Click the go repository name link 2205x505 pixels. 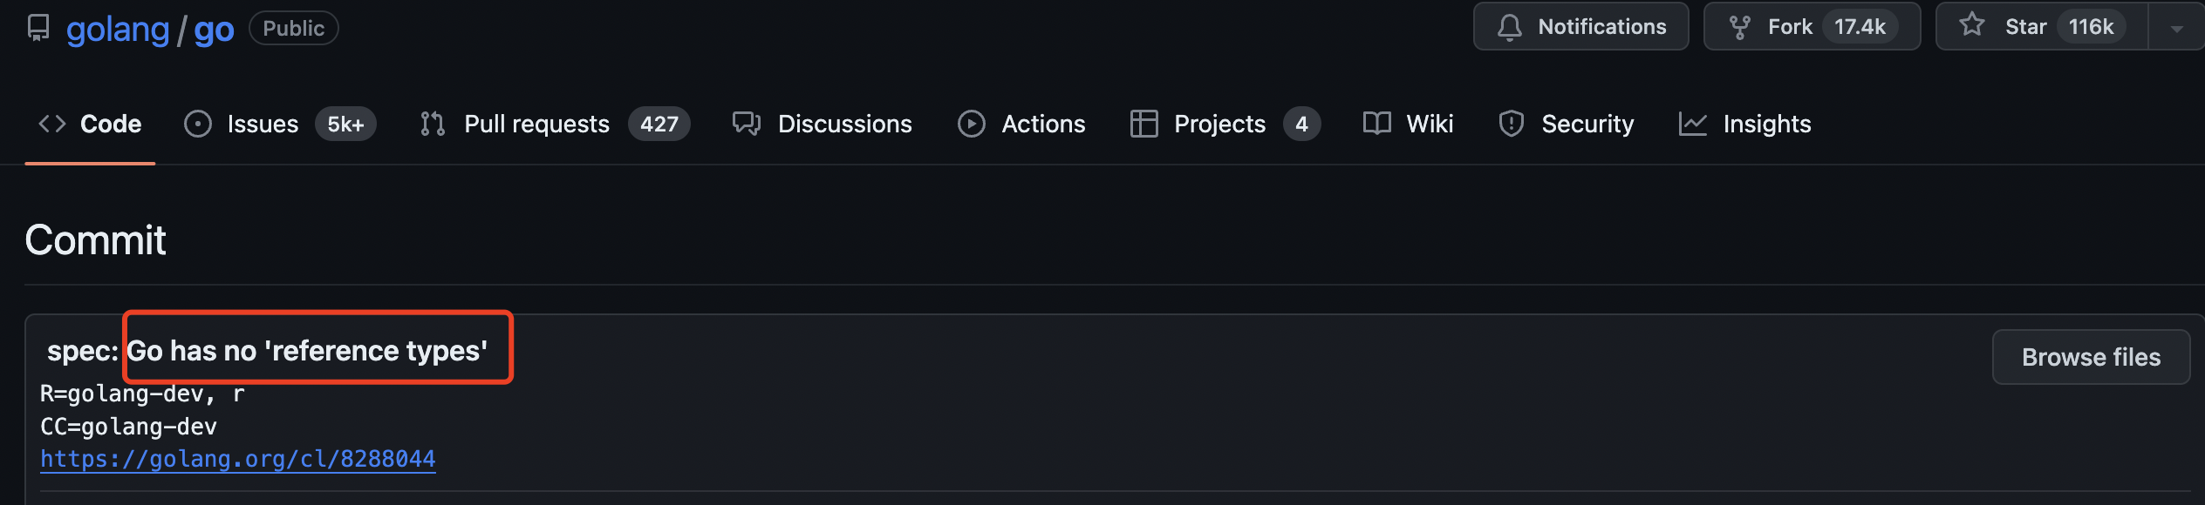pos(214,30)
